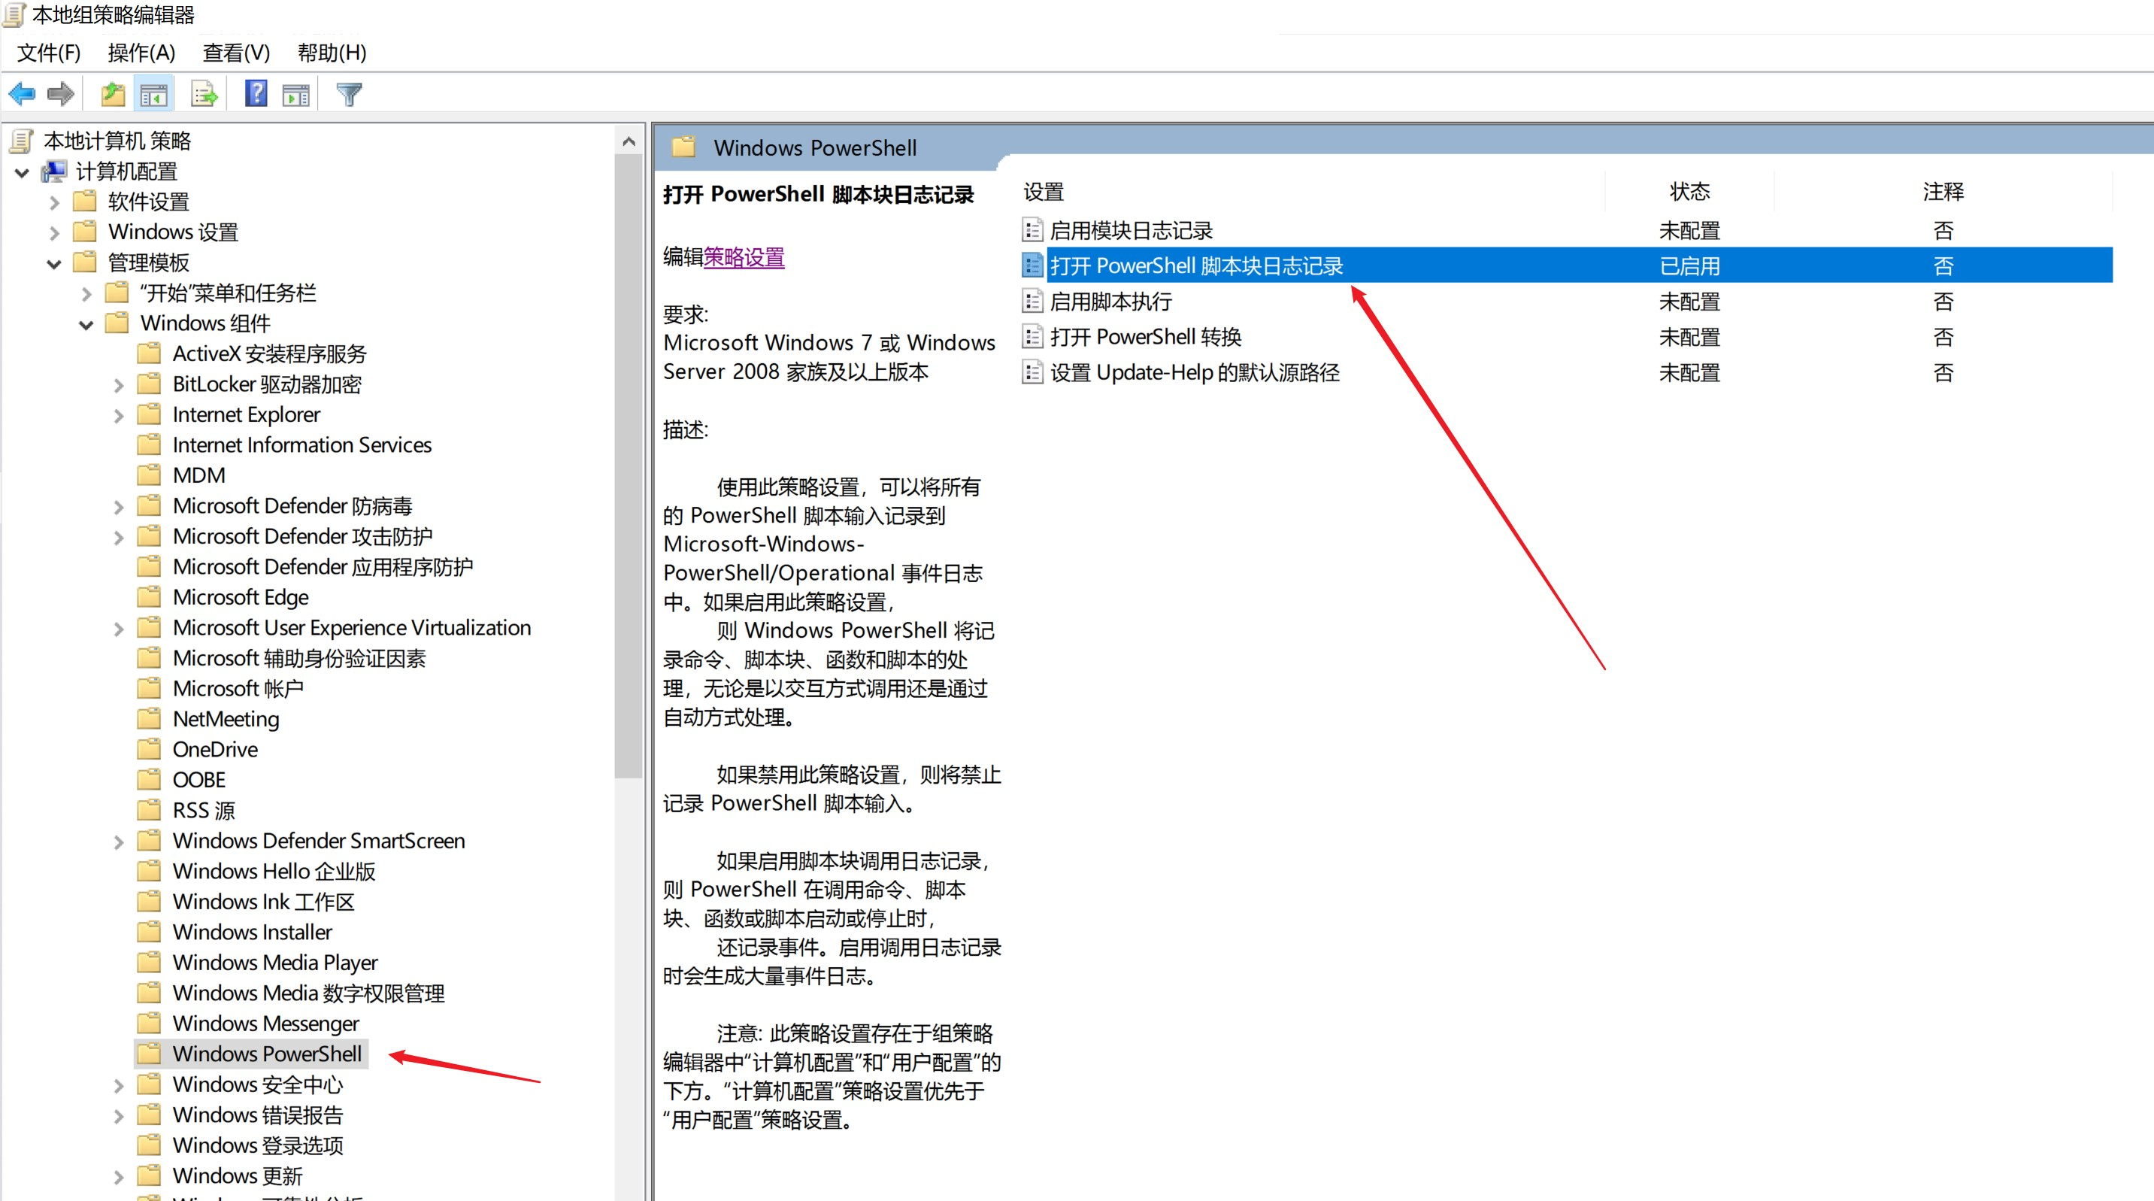
Task: Click the gray Forward arrow toolbar icon
Action: [x=60, y=95]
